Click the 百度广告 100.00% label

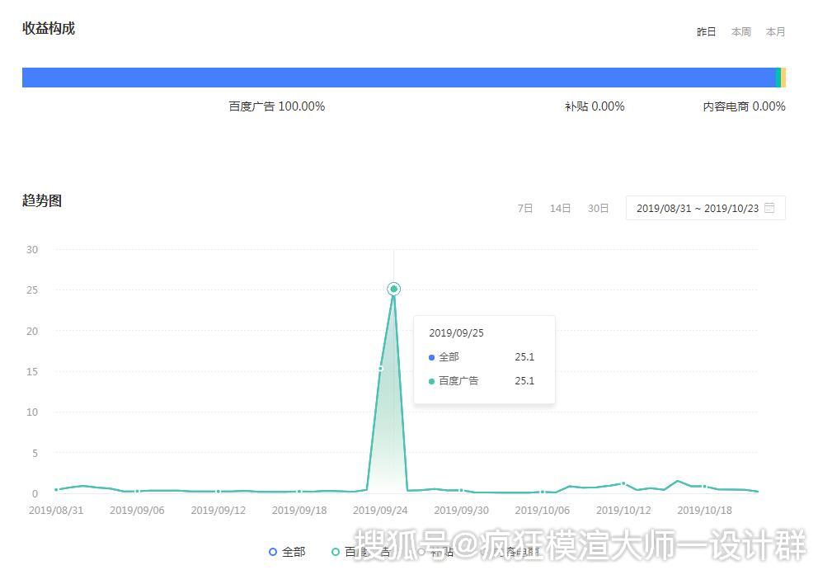pos(278,106)
